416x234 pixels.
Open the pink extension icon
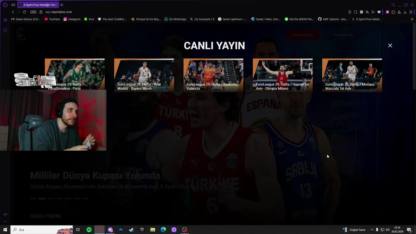[x=387, y=12]
